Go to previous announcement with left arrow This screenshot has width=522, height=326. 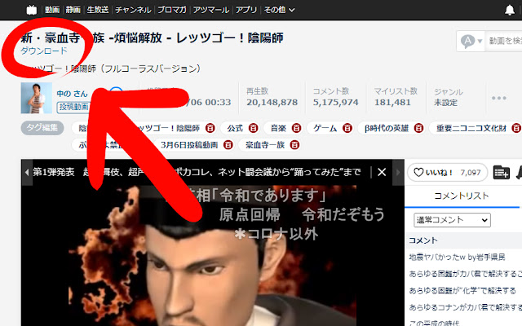(x=27, y=172)
